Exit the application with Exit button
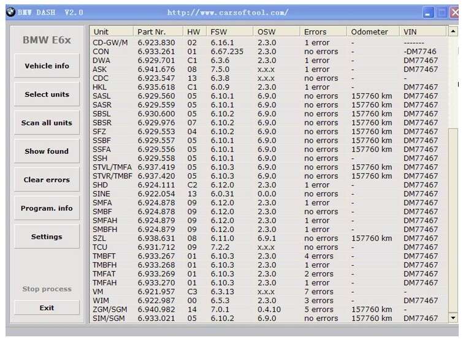The image size is (463, 340). pos(47,308)
